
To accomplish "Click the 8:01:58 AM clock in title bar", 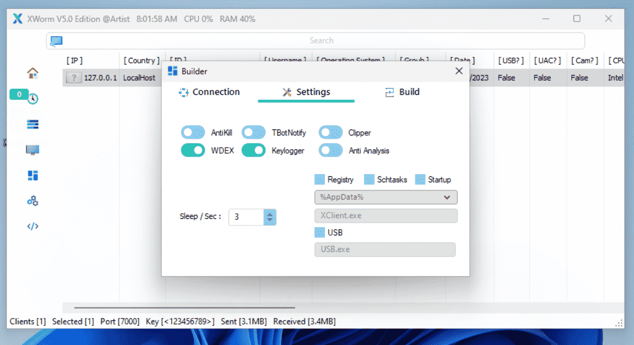I will pyautogui.click(x=156, y=19).
